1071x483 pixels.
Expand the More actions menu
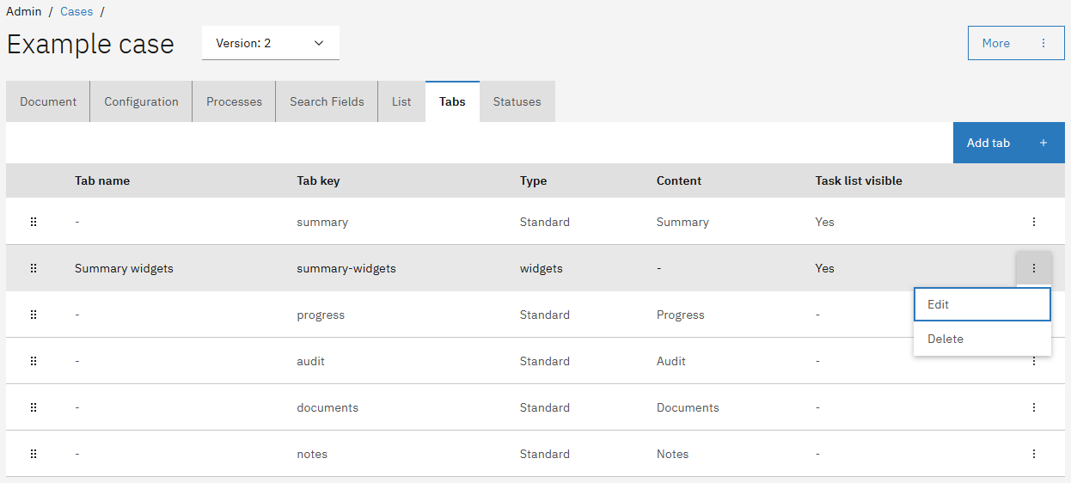pyautogui.click(x=1015, y=43)
